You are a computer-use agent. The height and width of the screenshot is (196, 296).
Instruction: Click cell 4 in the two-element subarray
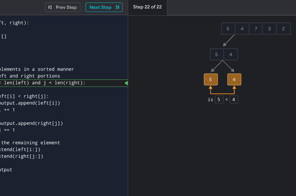230,54
